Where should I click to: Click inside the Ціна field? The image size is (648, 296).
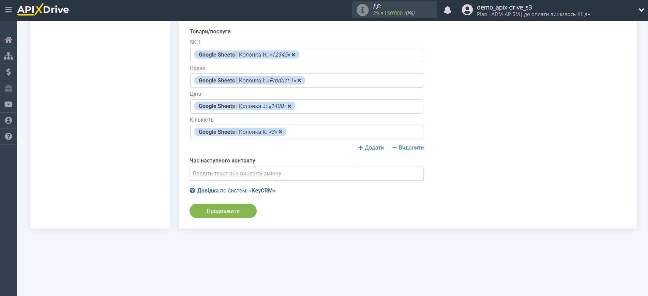[307, 106]
